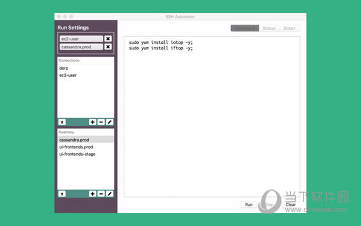Add a new inventory with plus icon
The width and height of the screenshot is (362, 226).
(92, 193)
